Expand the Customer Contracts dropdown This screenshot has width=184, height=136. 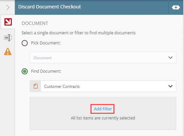(170, 86)
